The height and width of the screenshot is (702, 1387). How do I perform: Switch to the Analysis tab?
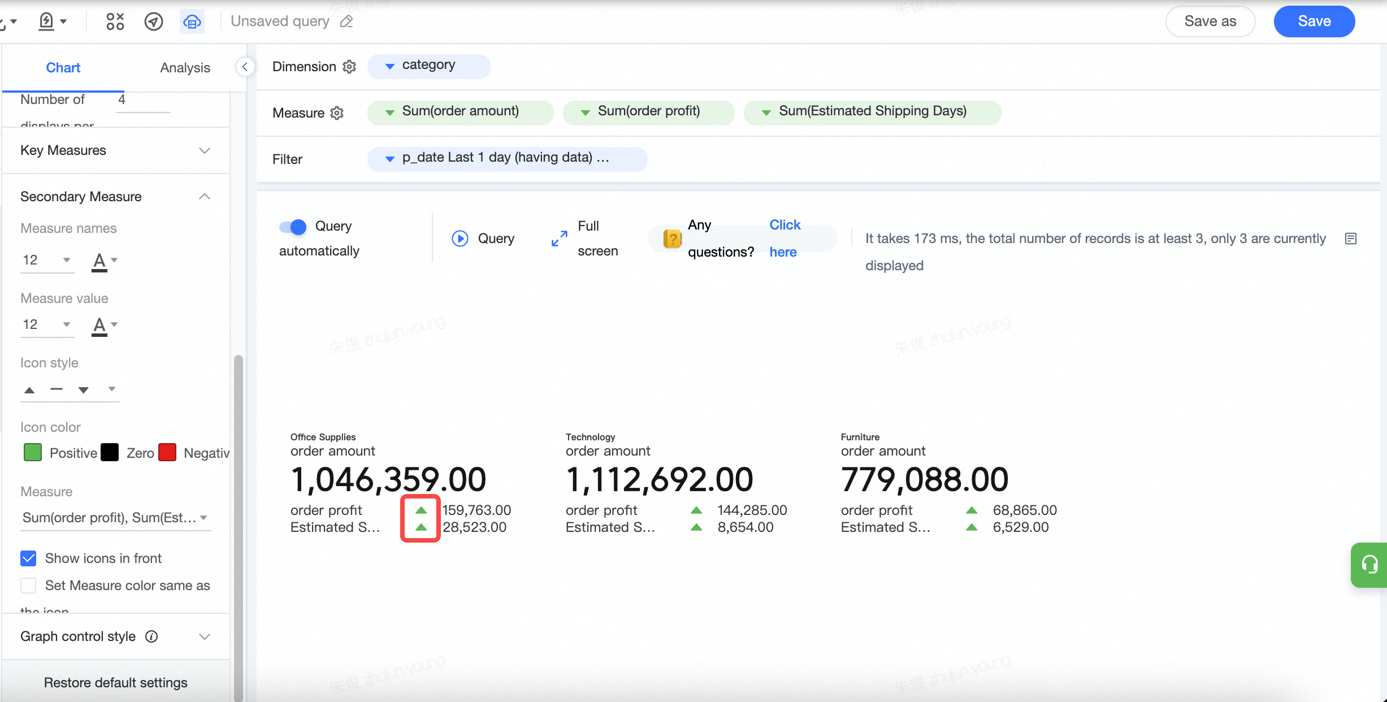(185, 68)
